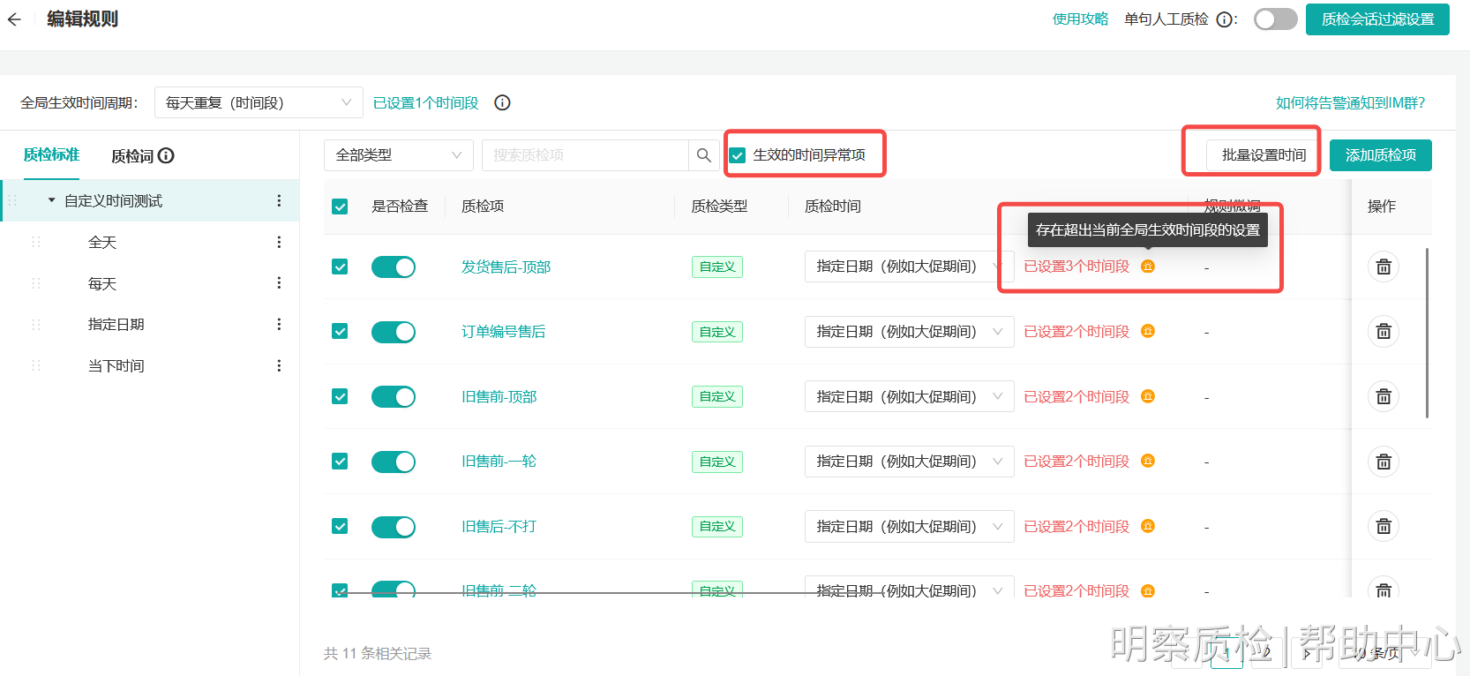The image size is (1470, 676).
Task: Open the 质检时间 dropdown for 发货售后-顶部
Action: [909, 267]
